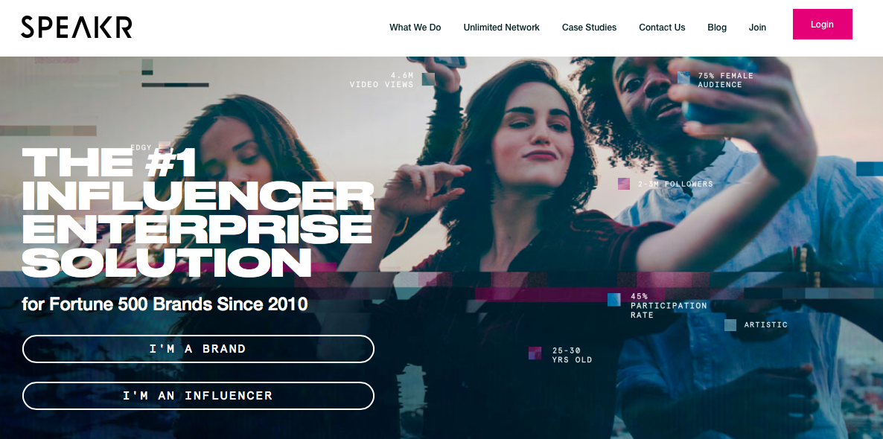Viewport: 883px width, 439px height.
Task: Click the #1 Influencer Enterprise Solution headline
Action: pos(197,212)
